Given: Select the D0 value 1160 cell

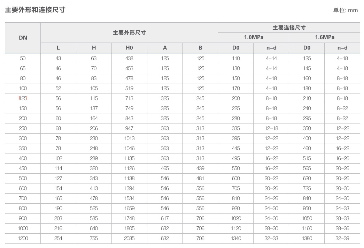Looking at the screenshot, I should pos(307,228).
